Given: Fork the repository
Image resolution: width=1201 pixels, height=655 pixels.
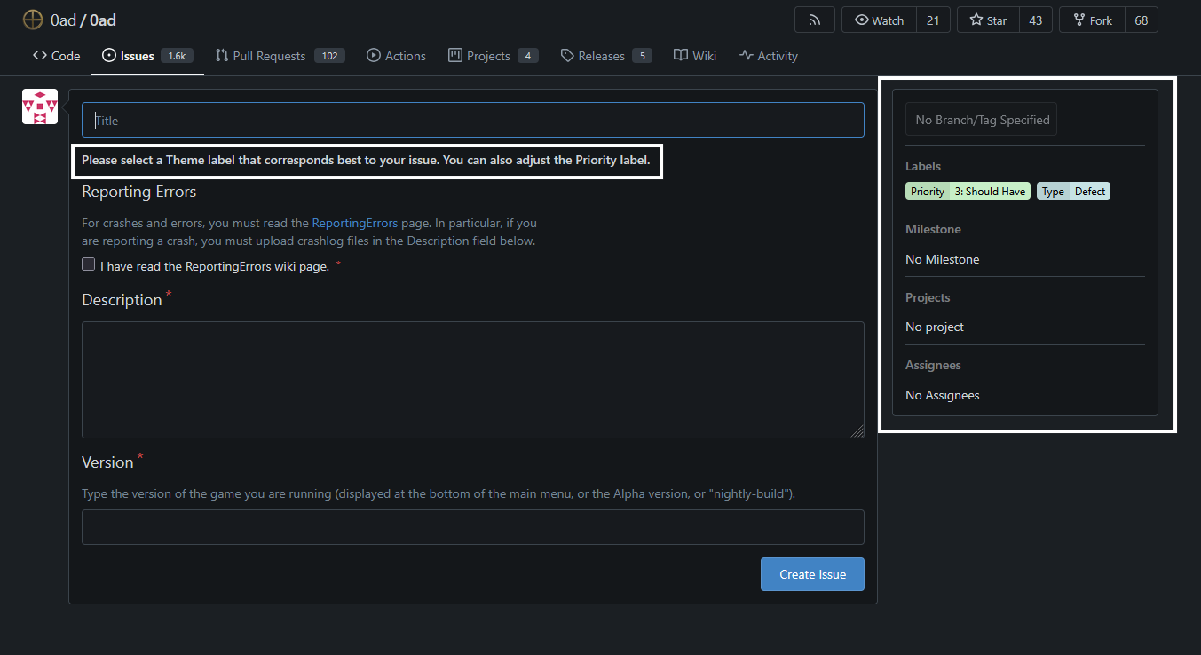Looking at the screenshot, I should point(1092,20).
